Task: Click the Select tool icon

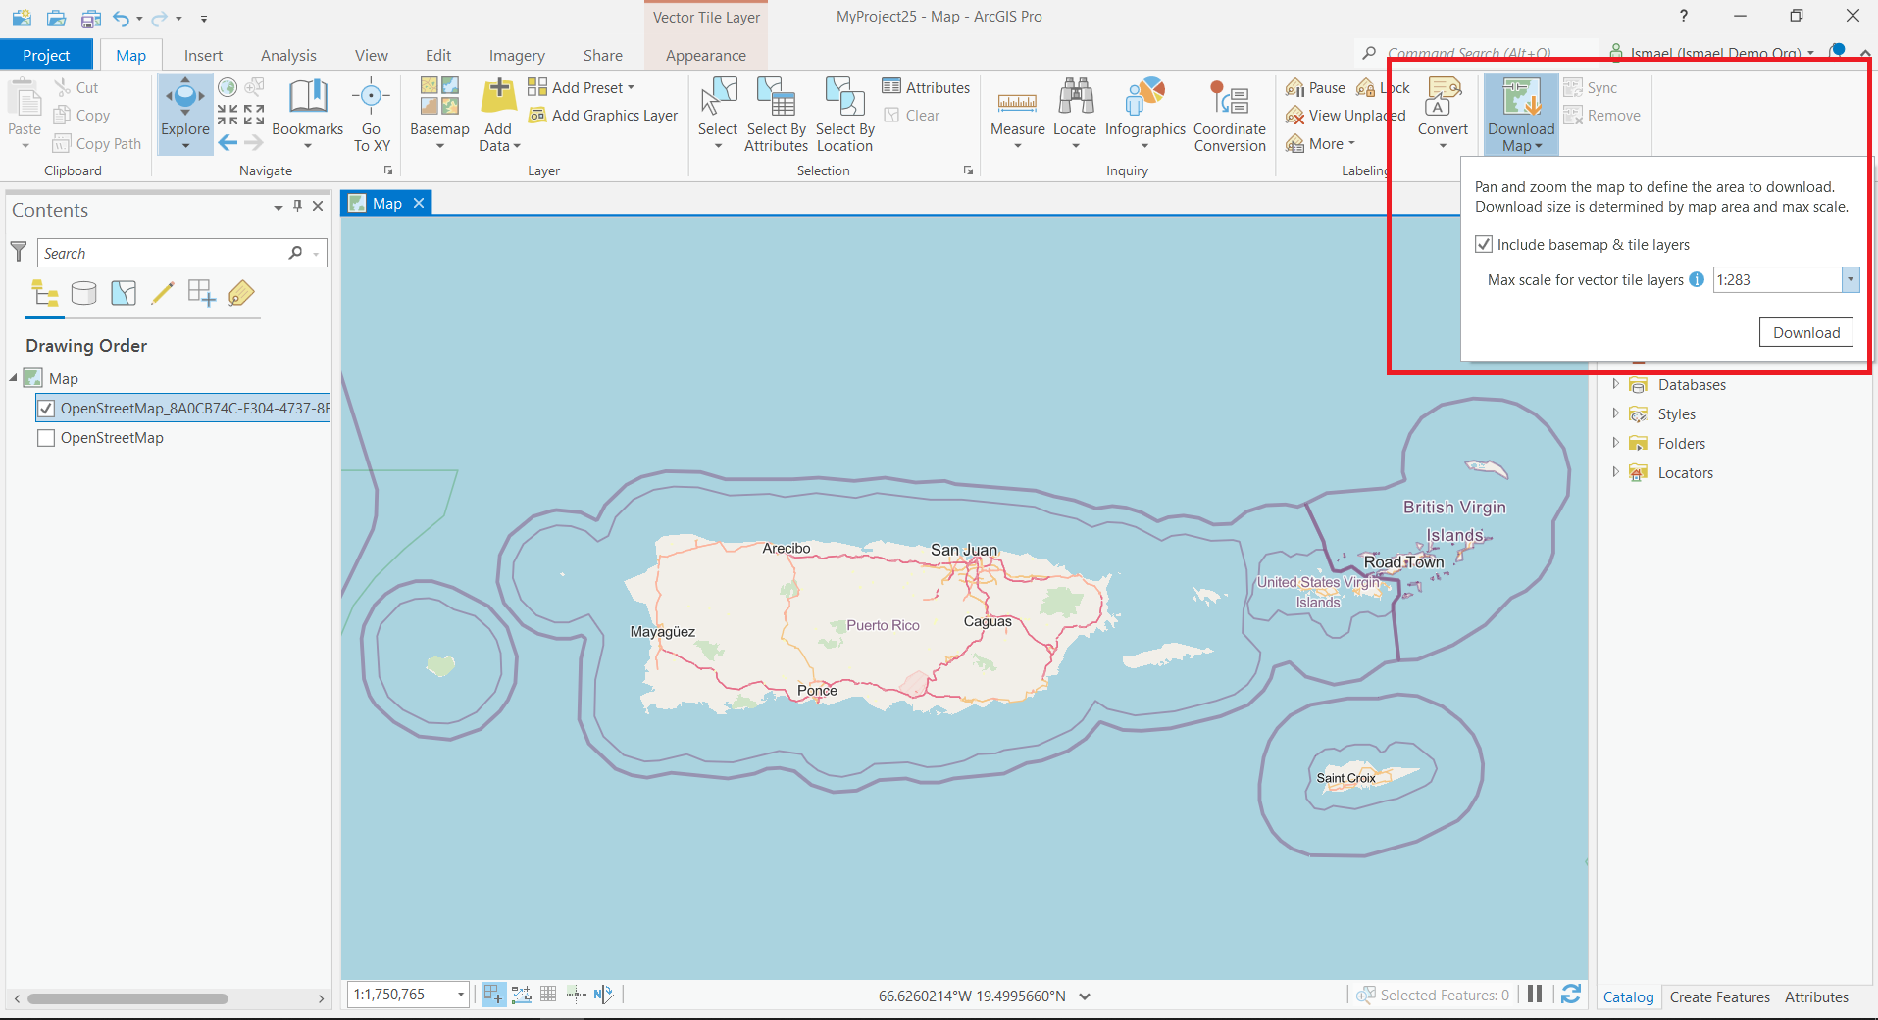Action: [719, 97]
